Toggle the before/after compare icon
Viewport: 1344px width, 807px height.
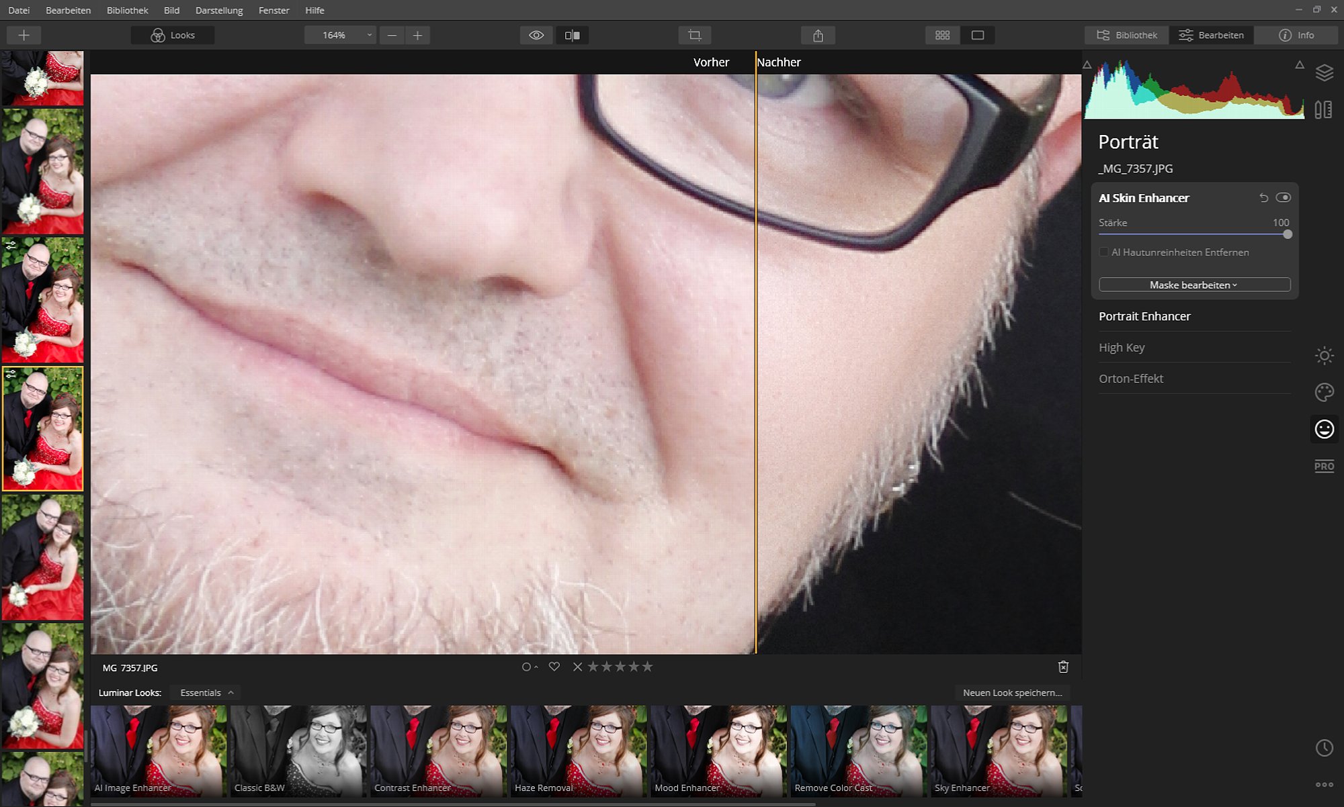(573, 35)
